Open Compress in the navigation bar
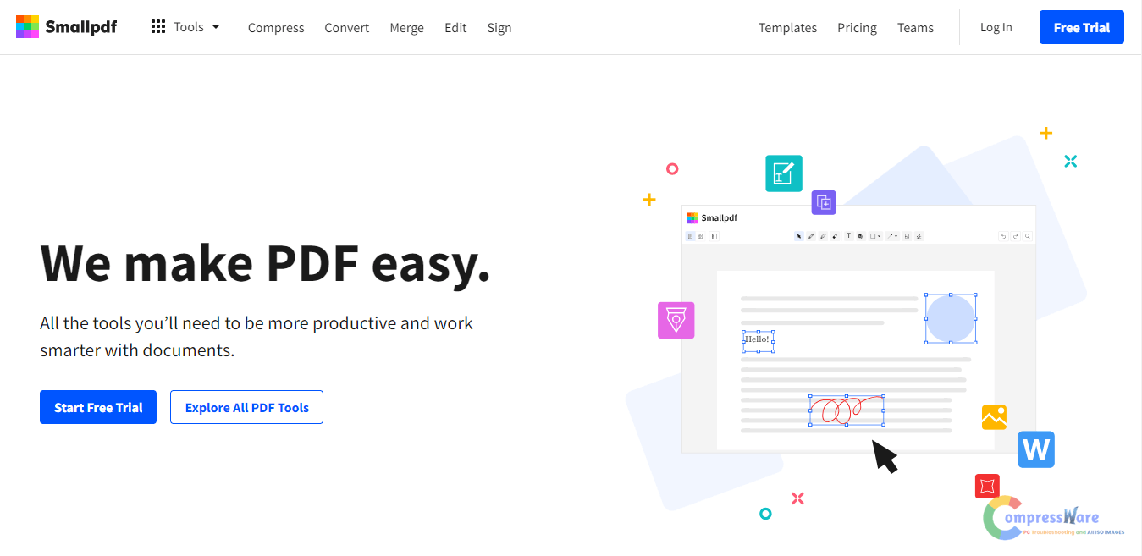The width and height of the screenshot is (1142, 556). click(x=276, y=28)
